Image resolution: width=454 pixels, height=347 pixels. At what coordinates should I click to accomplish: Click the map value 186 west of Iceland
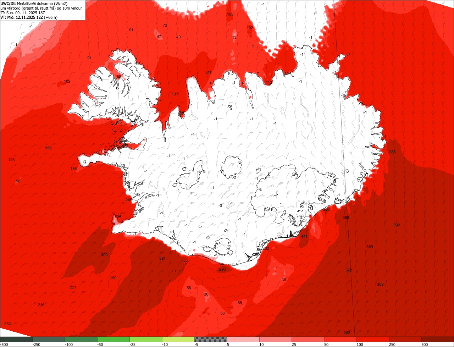coord(74,169)
